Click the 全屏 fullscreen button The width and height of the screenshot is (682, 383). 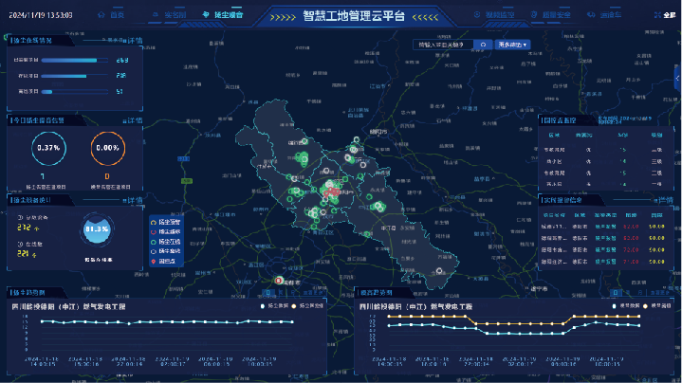[664, 16]
